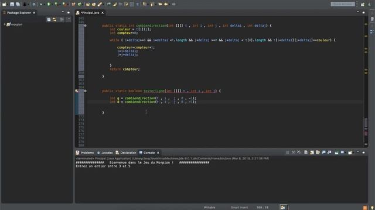
Task: Open dropdown next to New Java Class icon
Action: pos(83,5)
